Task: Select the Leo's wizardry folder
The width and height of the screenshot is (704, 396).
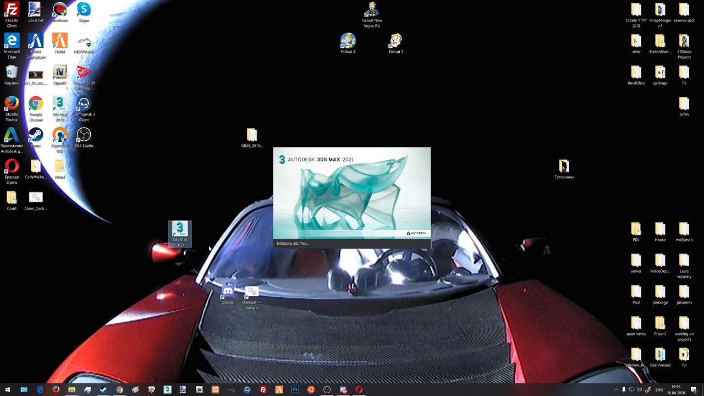Action: click(684, 266)
